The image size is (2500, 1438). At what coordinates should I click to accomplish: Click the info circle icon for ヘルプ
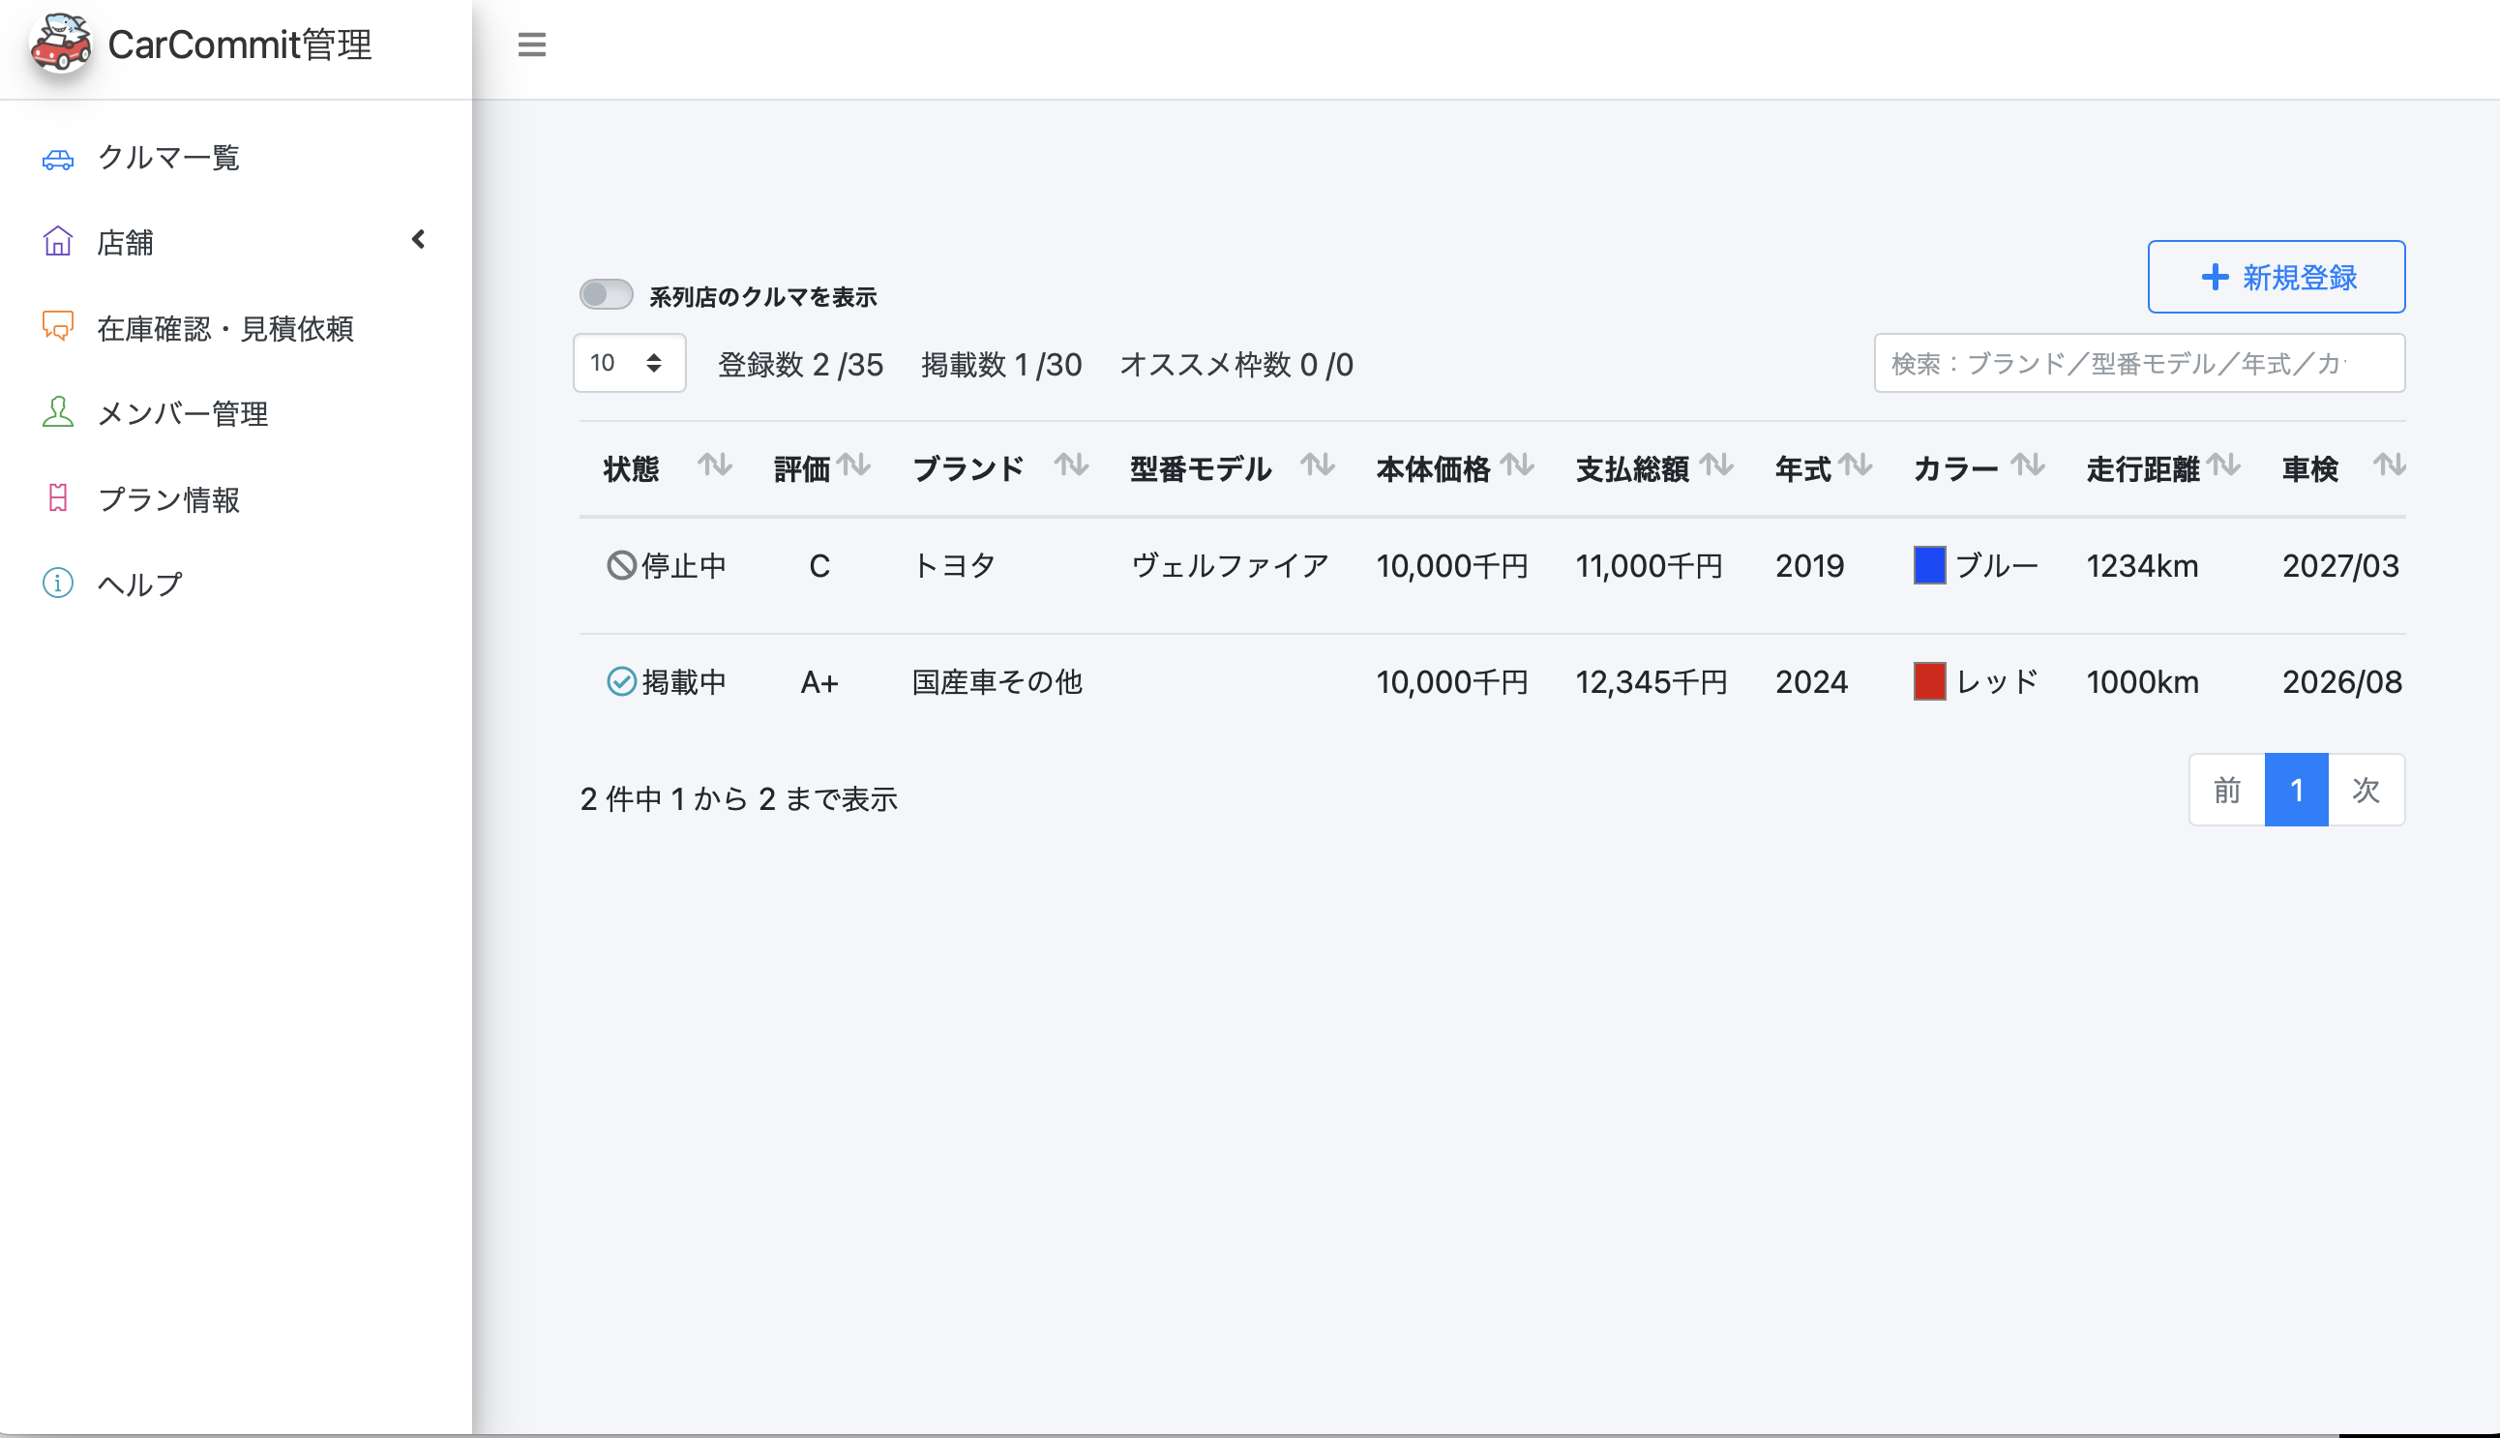click(58, 584)
